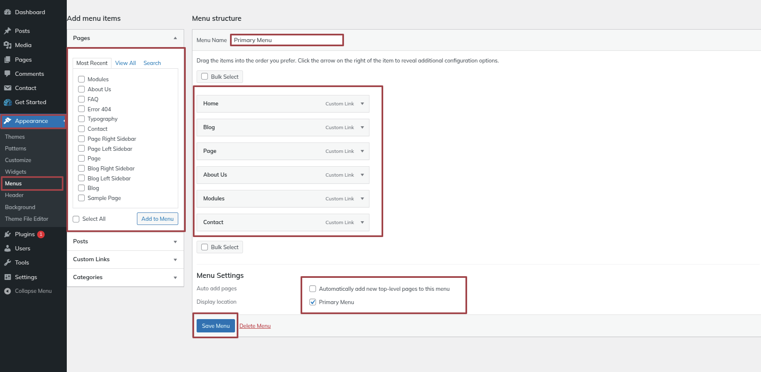
Task: Click the Users person icon
Action: (x=8, y=248)
